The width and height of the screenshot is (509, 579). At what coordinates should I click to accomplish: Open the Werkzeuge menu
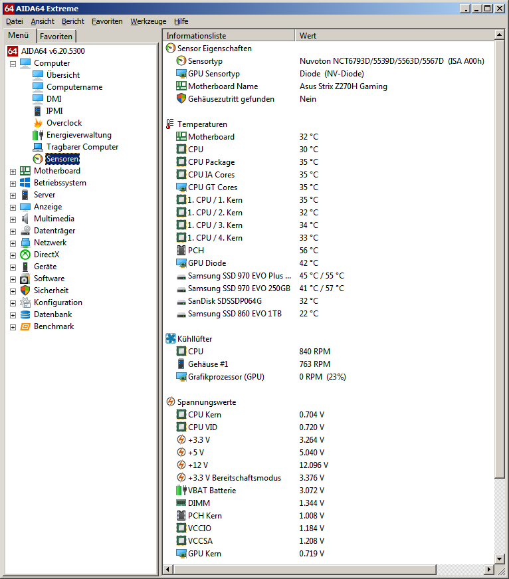pos(148,21)
